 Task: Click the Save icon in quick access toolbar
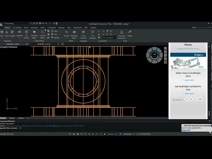coord(40,24)
